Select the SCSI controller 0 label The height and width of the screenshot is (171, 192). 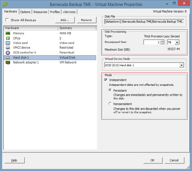25,53
